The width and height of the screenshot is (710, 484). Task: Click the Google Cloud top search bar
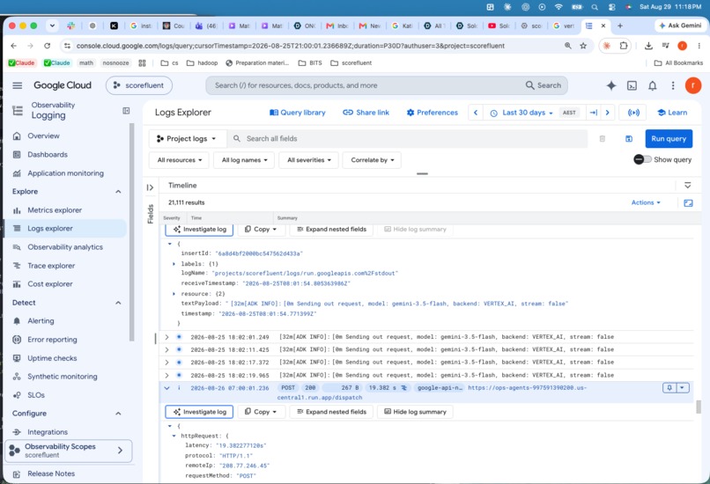[x=386, y=85]
